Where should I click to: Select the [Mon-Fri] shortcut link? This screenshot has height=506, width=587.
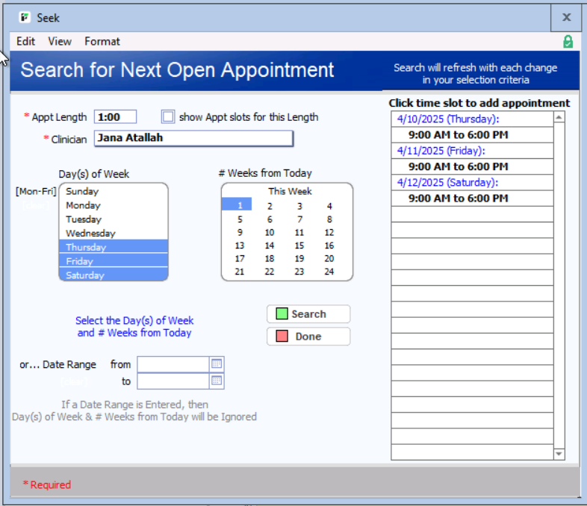point(36,192)
